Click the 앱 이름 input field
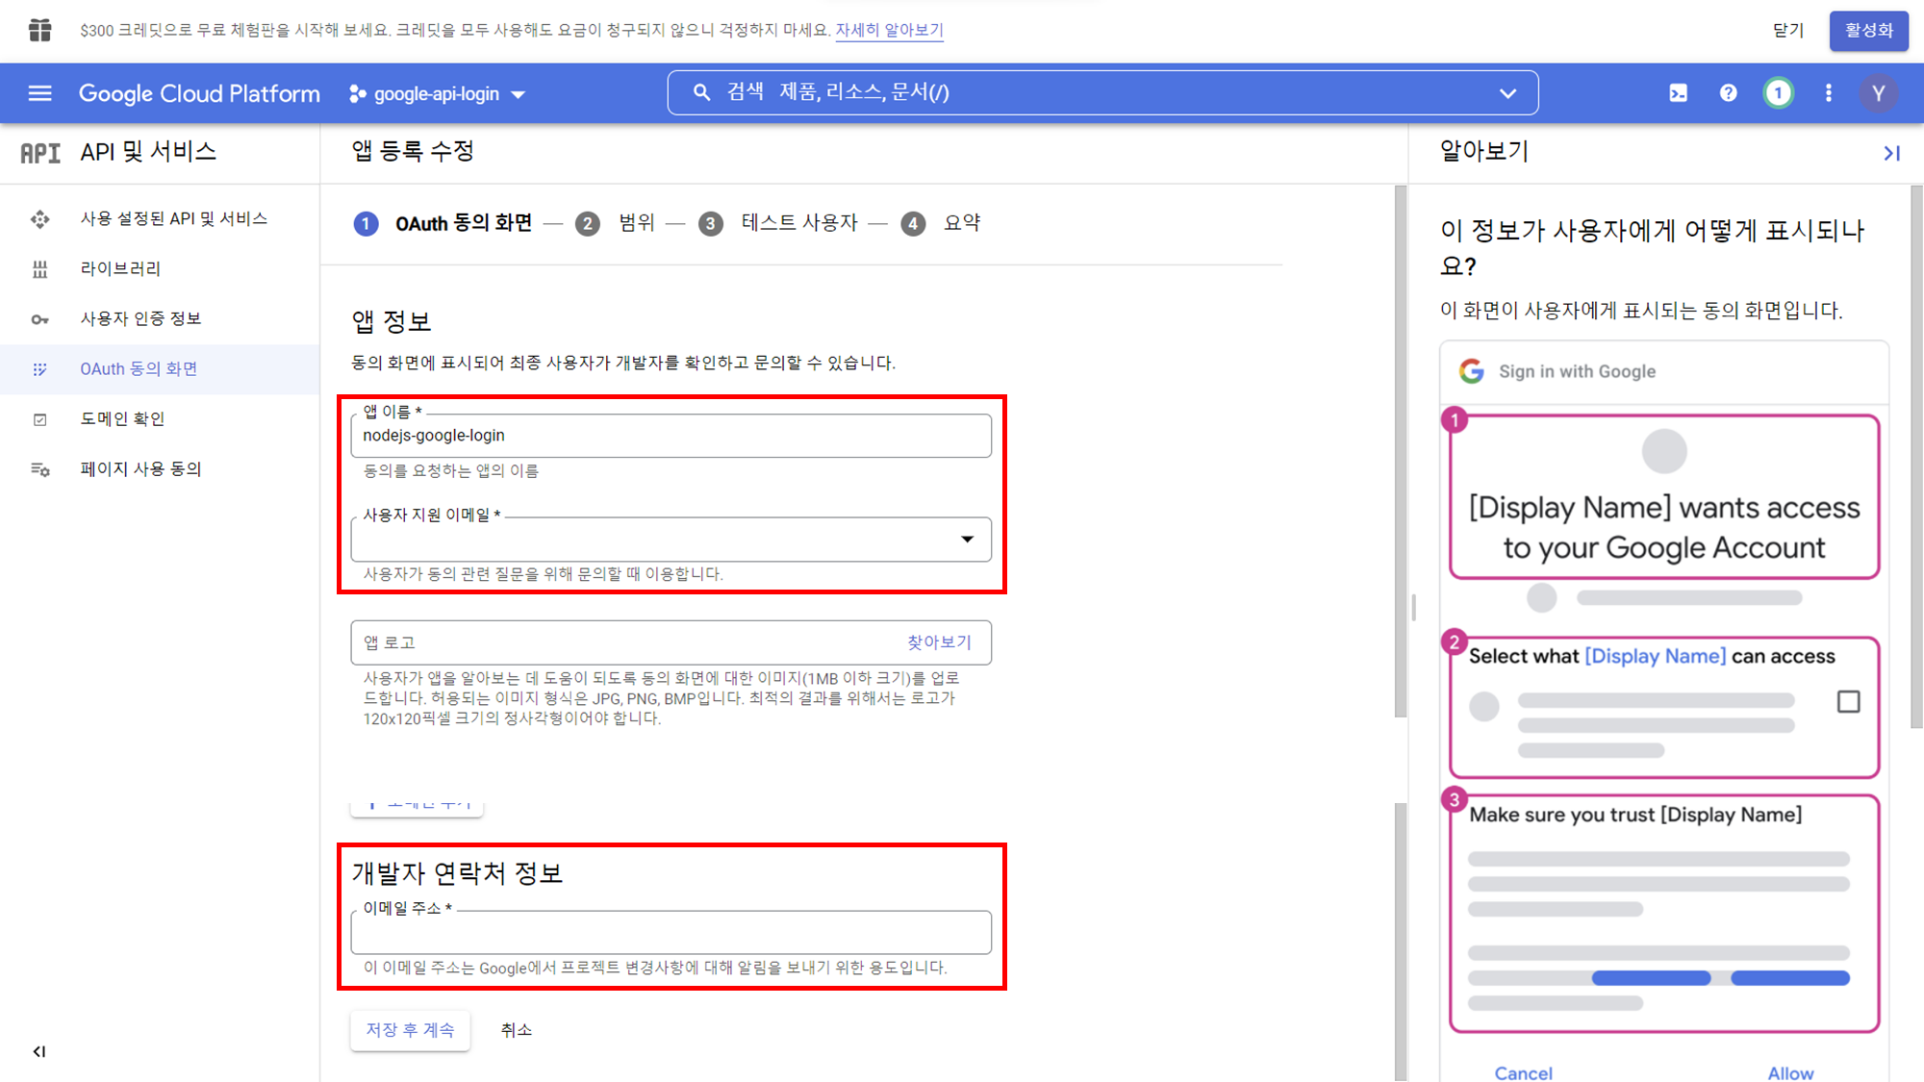The image size is (1924, 1082). (x=671, y=436)
